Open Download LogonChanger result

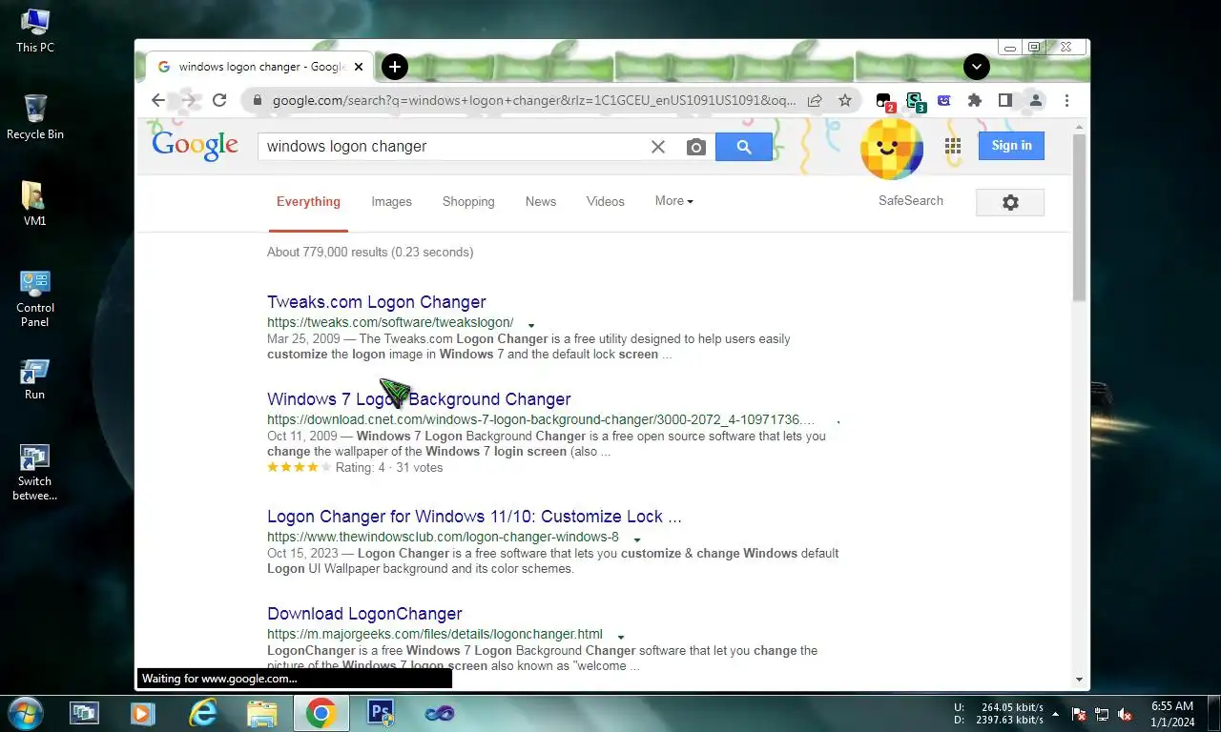(364, 614)
